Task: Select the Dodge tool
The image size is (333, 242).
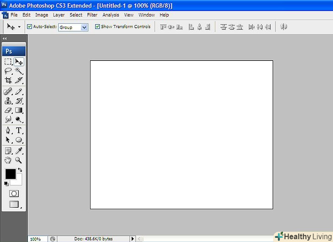Action: tap(19, 119)
